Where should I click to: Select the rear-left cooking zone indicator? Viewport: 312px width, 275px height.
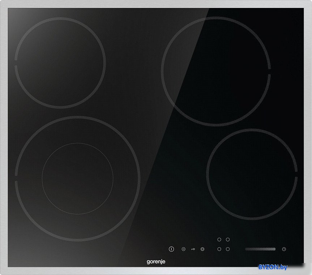219,240
